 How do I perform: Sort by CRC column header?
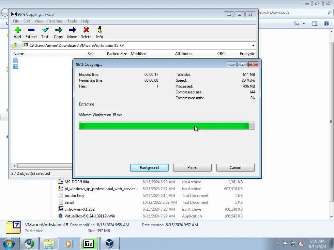(x=221, y=54)
